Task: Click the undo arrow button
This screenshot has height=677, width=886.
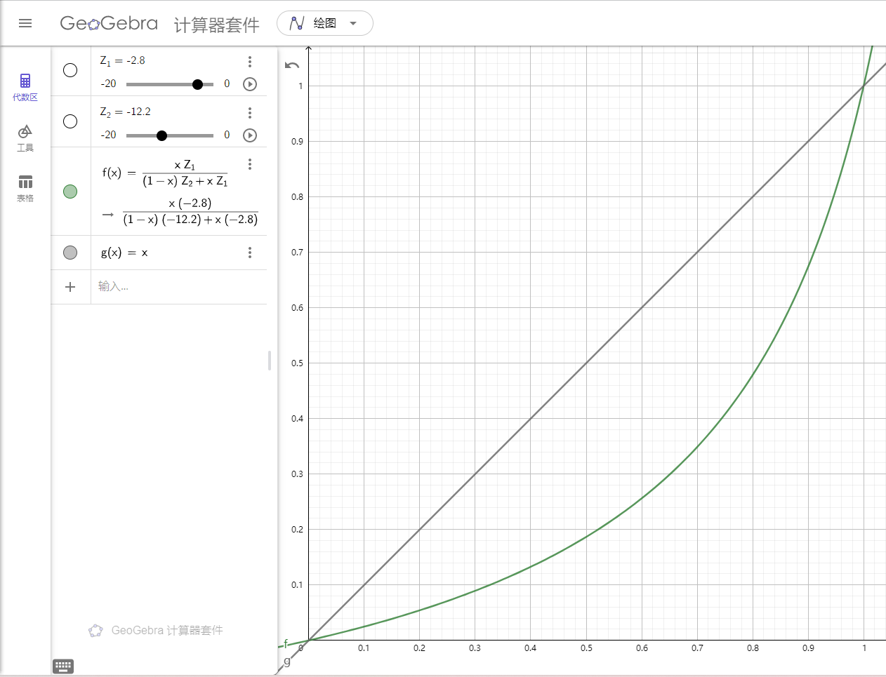Action: coord(292,65)
